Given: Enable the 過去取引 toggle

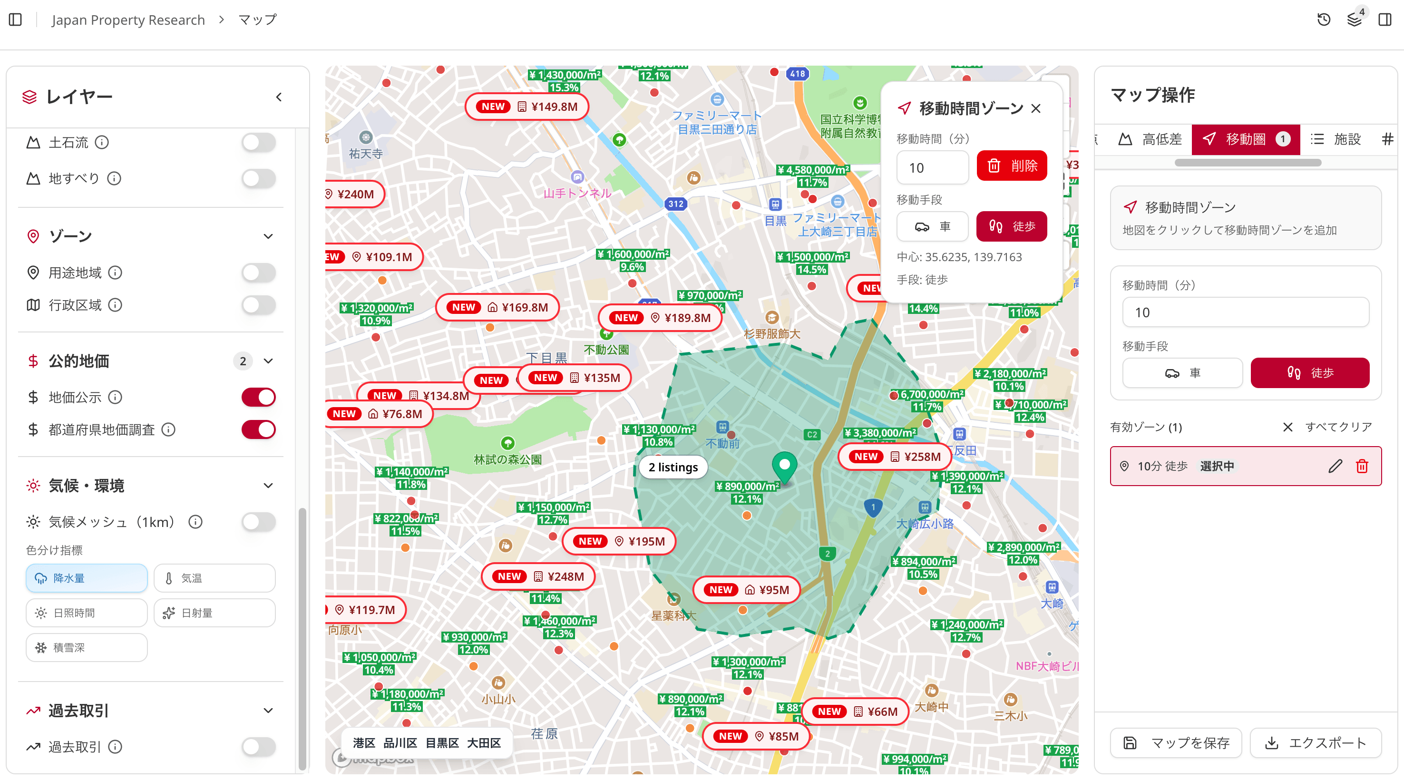Looking at the screenshot, I should (259, 746).
